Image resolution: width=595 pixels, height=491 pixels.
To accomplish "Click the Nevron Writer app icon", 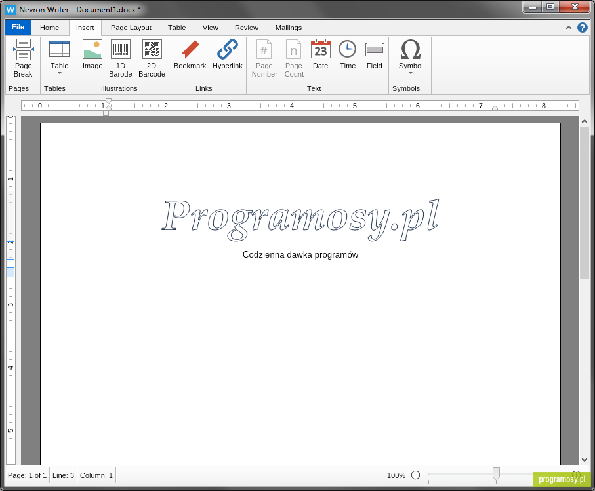I will (x=10, y=9).
